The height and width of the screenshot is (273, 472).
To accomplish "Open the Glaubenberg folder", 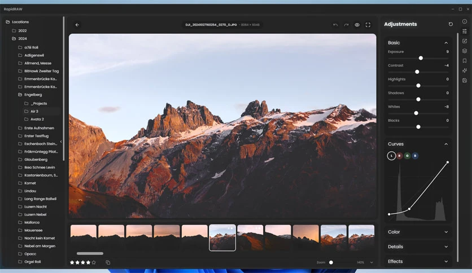I will coord(36,160).
